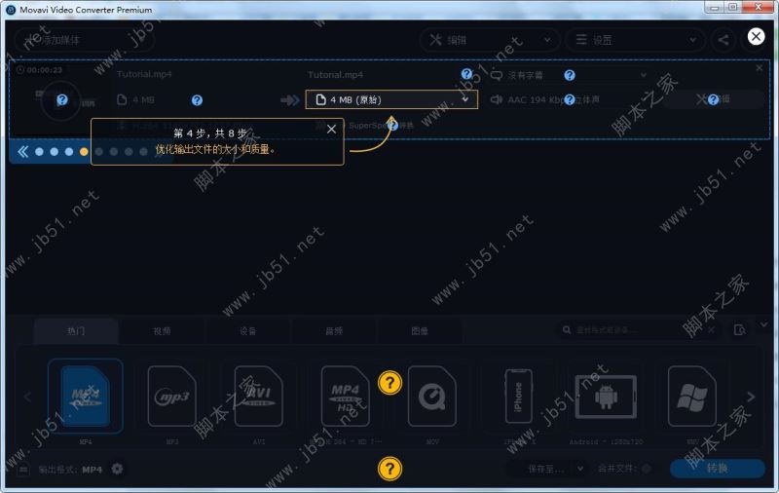
Task: Remove Tutorial.mp4 with the row's small x
Action: pos(760,67)
